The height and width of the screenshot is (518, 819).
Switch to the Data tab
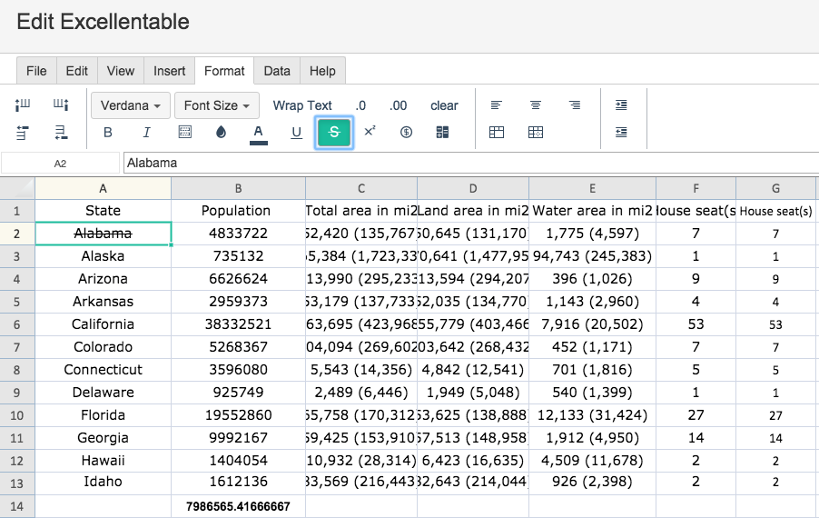point(277,71)
